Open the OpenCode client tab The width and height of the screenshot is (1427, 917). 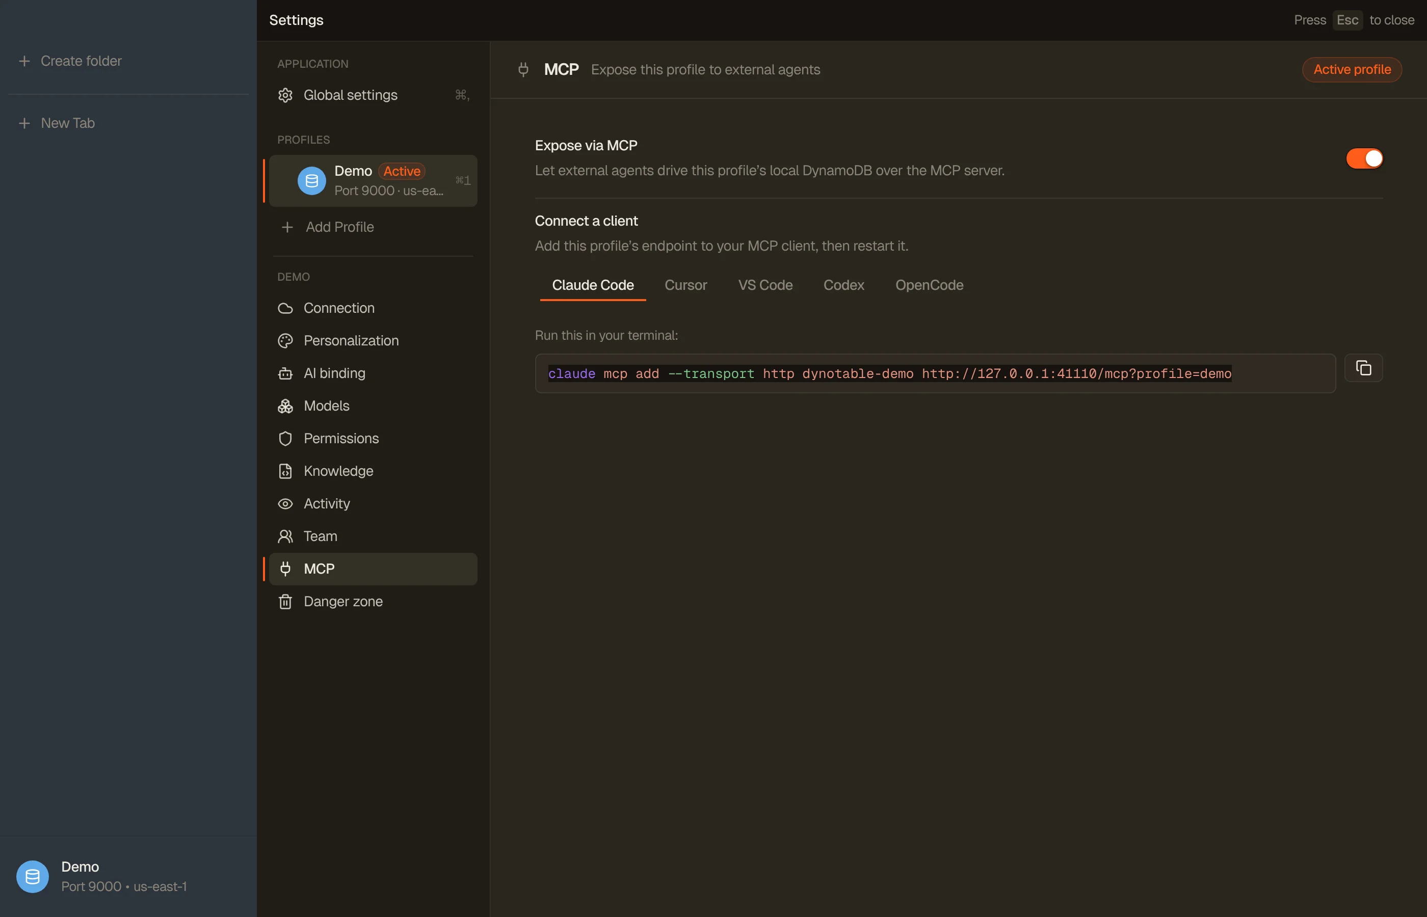(x=929, y=285)
